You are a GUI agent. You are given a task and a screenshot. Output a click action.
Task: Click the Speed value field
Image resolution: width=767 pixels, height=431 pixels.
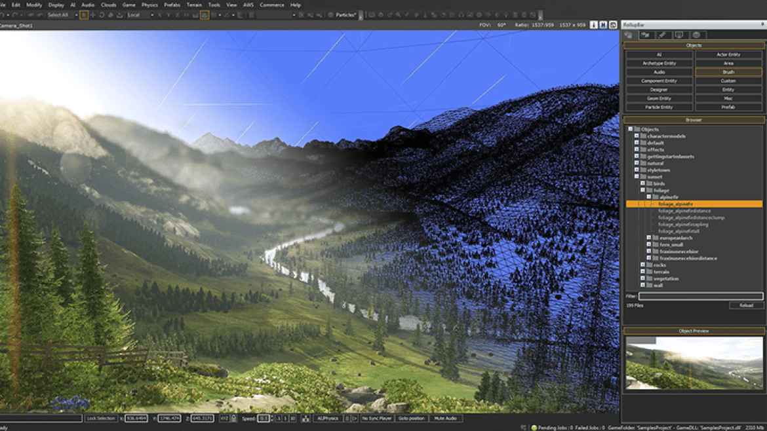pyautogui.click(x=264, y=419)
